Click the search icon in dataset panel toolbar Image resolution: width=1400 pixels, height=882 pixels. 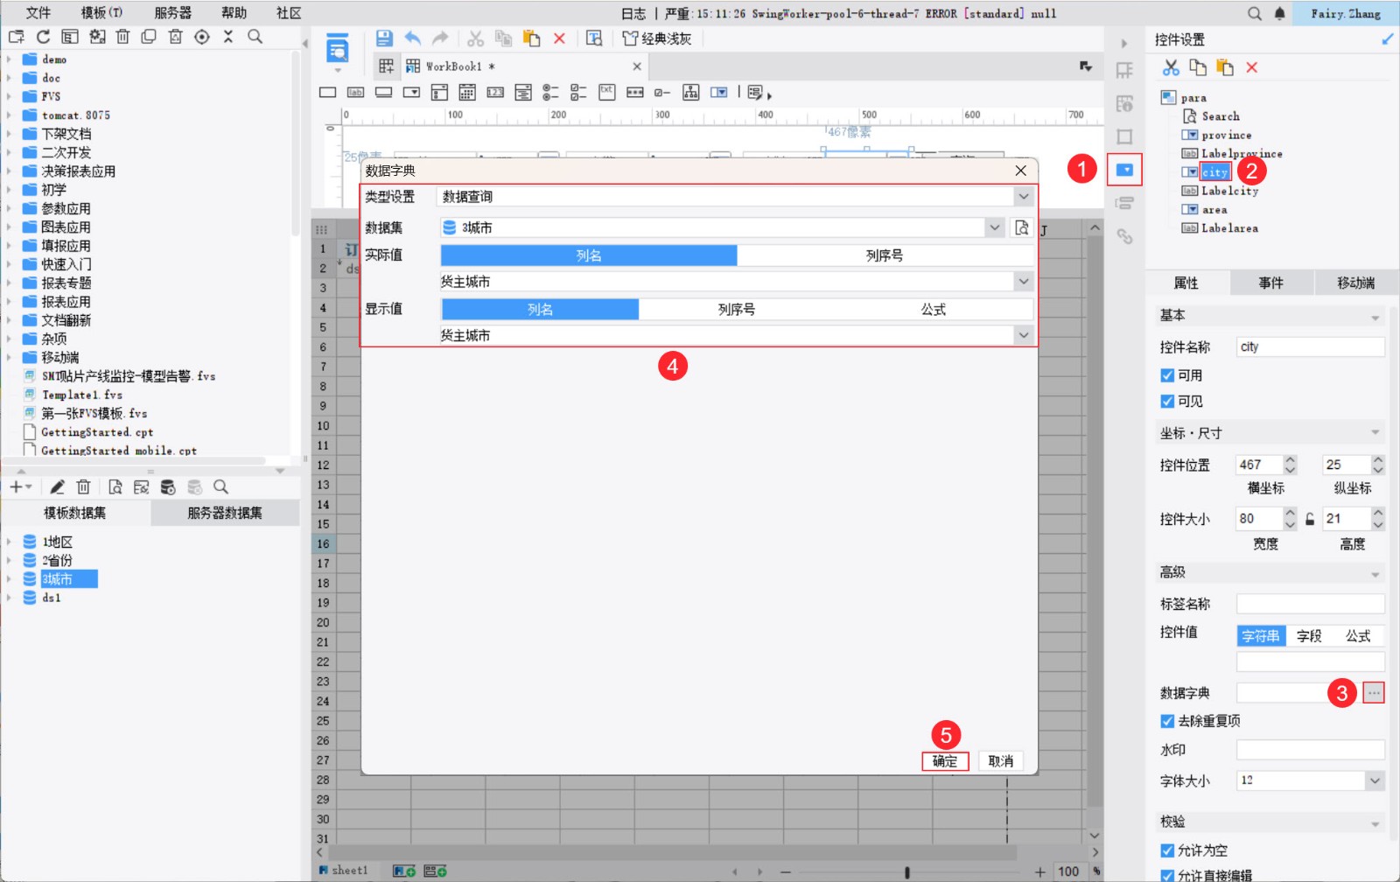click(x=221, y=486)
